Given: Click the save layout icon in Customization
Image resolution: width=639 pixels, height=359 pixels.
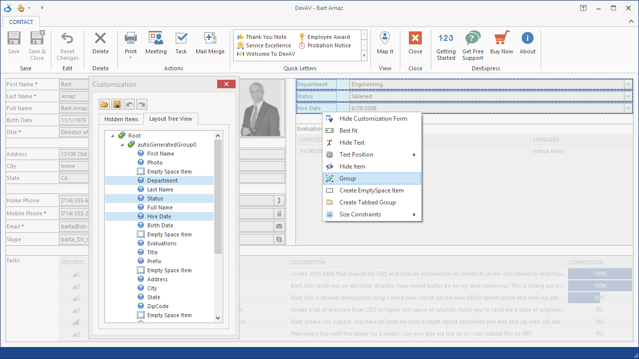Looking at the screenshot, I should 116,104.
